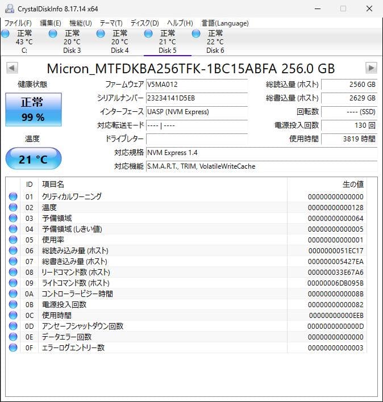The width and height of the screenshot is (383, 402).
Task: Click the serial number field 23234141D5EB
Action: (x=197, y=98)
